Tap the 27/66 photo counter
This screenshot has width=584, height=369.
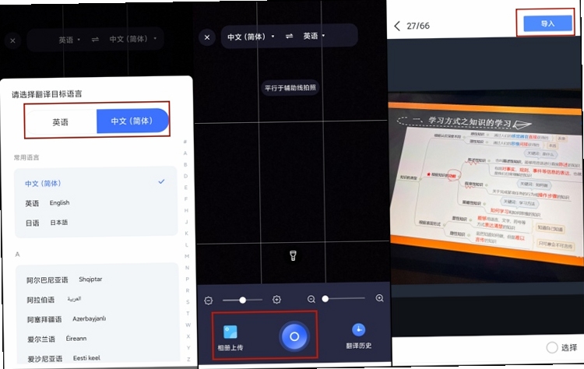click(418, 26)
